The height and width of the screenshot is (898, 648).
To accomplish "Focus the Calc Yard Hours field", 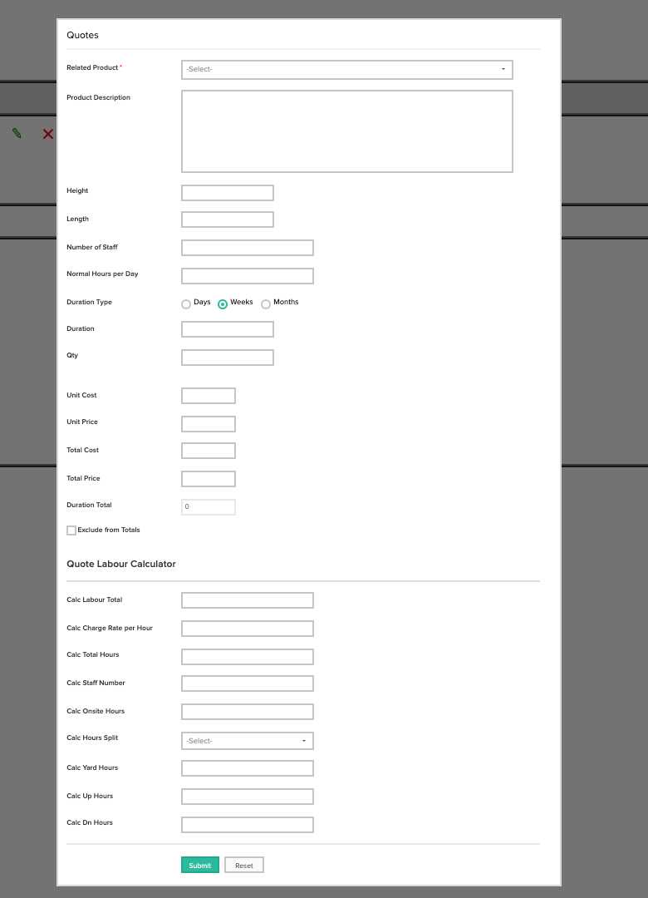I will point(248,768).
